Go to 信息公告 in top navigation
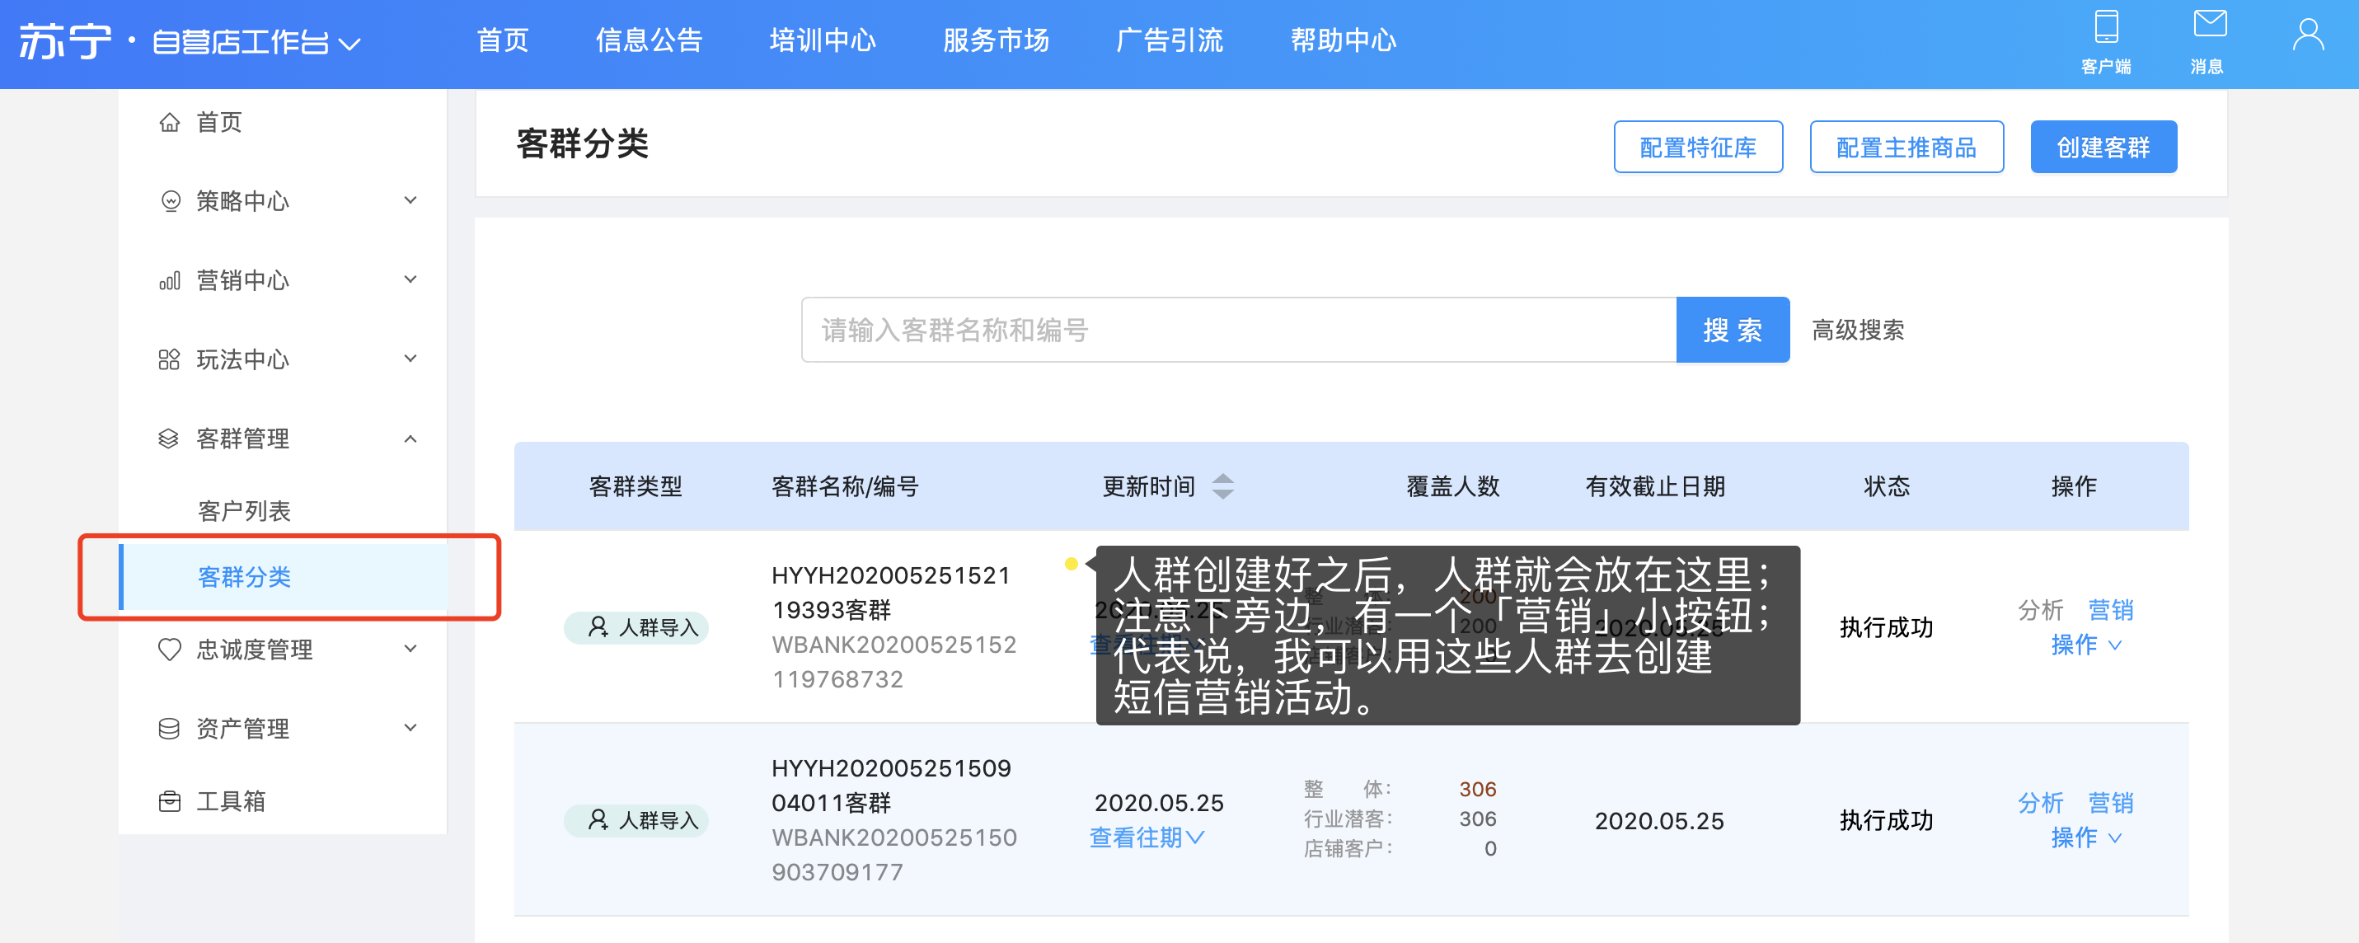 coord(649,40)
